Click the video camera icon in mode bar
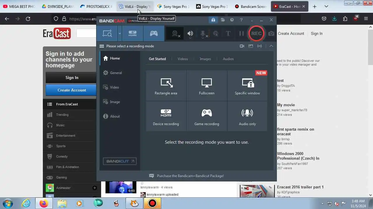 (242, 46)
